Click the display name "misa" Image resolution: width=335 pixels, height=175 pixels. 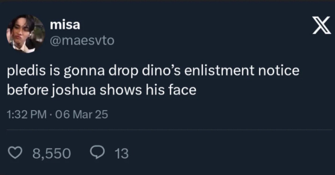pos(65,25)
